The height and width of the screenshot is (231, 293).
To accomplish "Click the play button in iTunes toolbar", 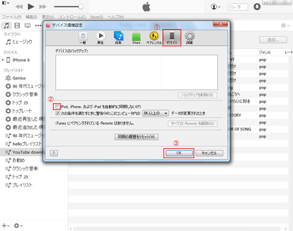I will (x=31, y=7).
